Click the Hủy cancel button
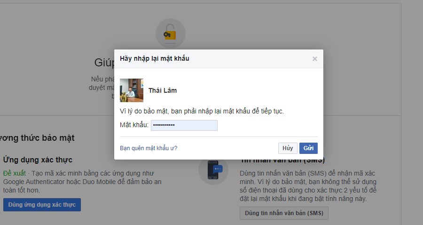Viewport: 423px width, 225px height. [x=288, y=148]
